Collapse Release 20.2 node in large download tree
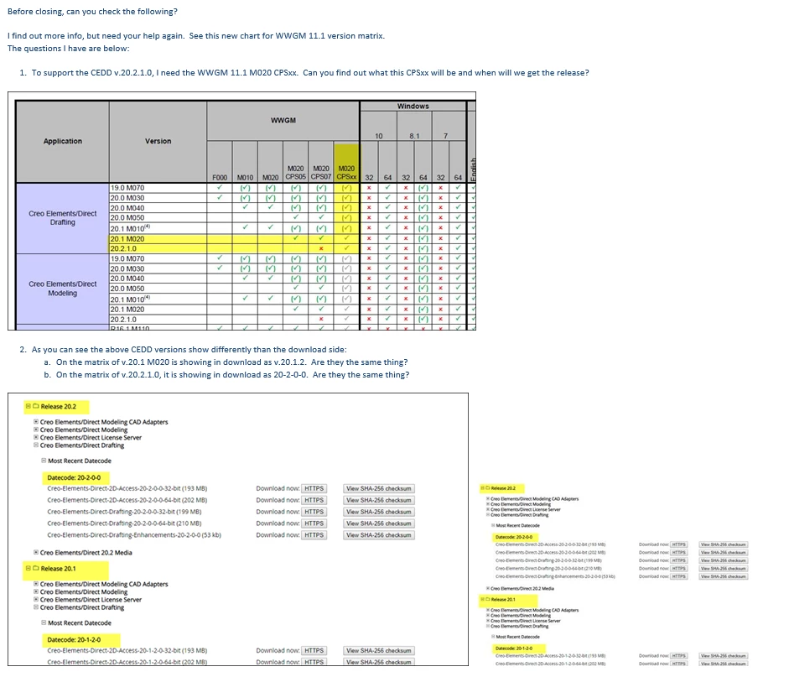 coord(29,406)
